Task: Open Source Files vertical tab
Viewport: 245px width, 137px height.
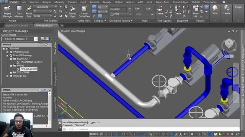Action: 55,48
